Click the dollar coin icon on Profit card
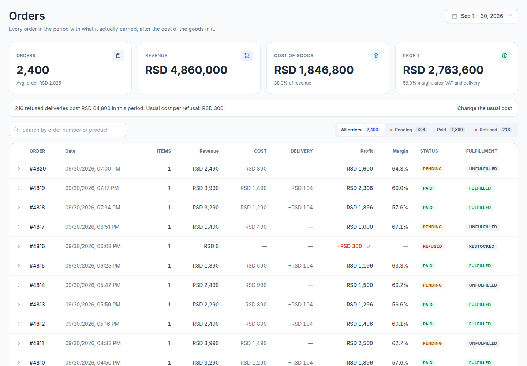 click(505, 56)
